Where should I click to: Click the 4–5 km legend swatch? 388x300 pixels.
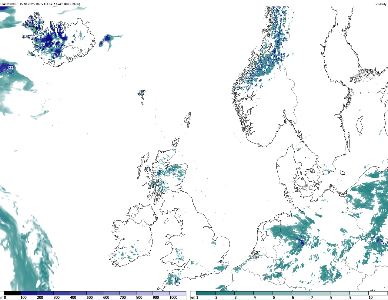263,293
